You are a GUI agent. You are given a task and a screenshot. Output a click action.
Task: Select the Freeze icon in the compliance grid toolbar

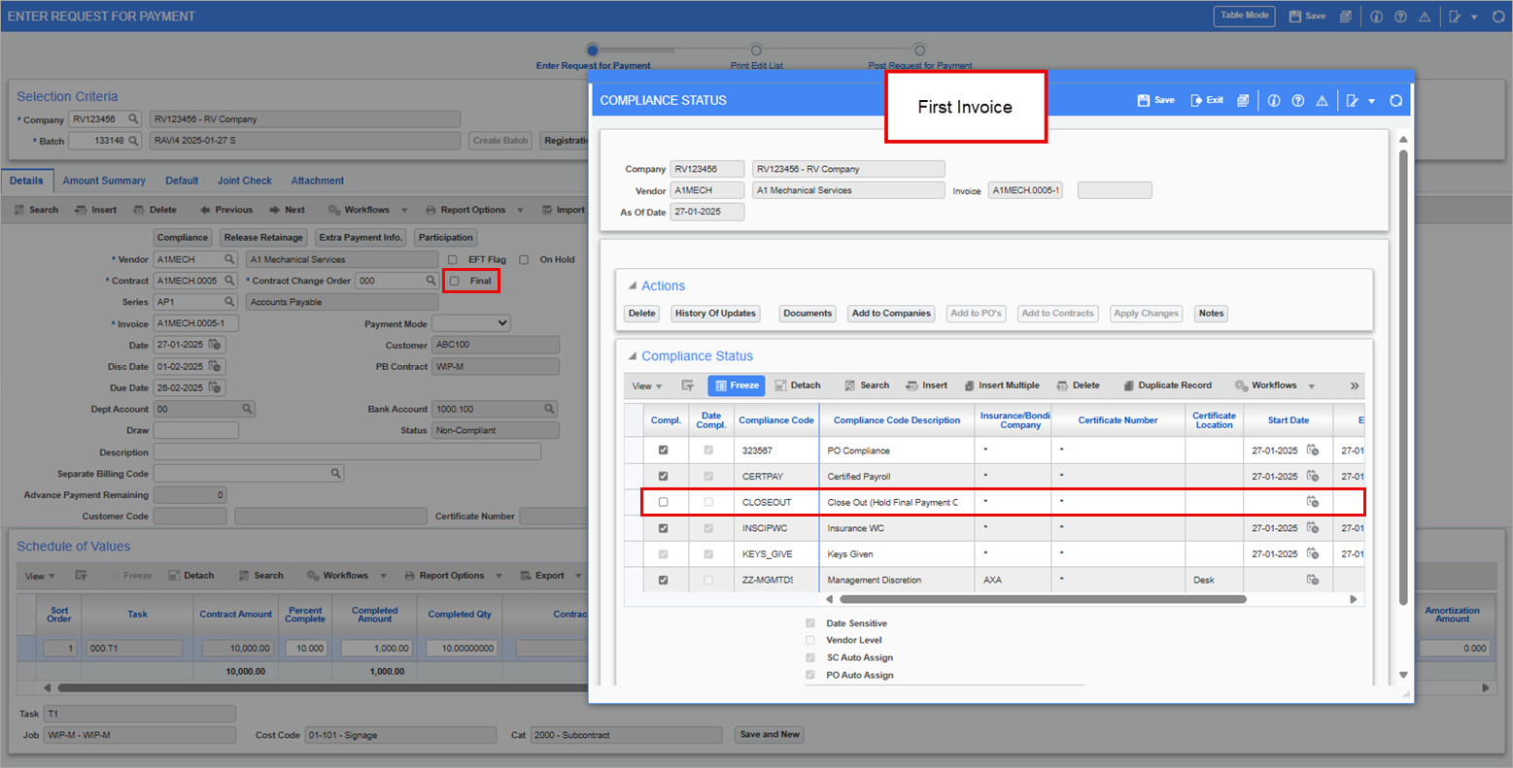click(736, 385)
